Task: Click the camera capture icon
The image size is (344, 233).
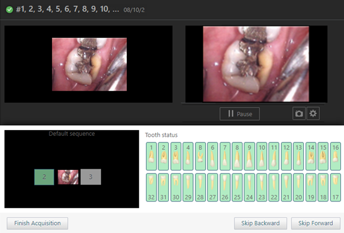Action: click(x=299, y=113)
